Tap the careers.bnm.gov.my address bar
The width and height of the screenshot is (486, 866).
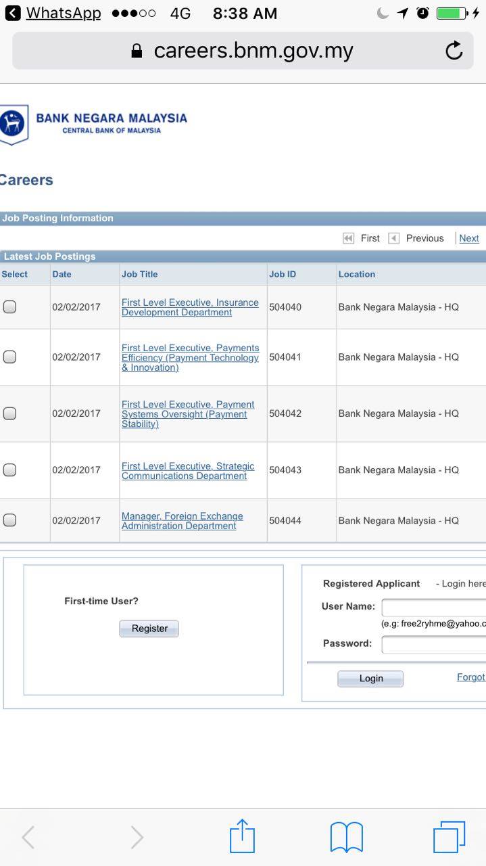pyautogui.click(x=243, y=51)
